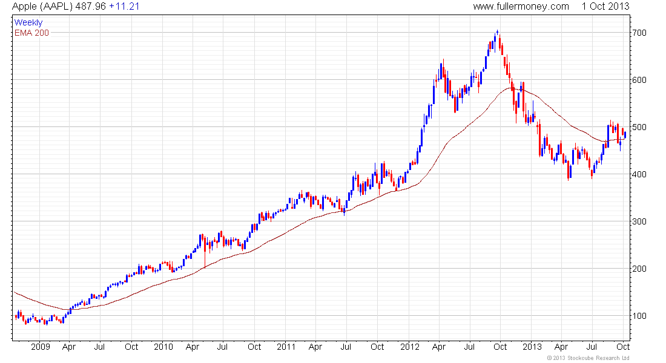Click the Oct label before 2010
666x363 pixels.
[x=131, y=347]
